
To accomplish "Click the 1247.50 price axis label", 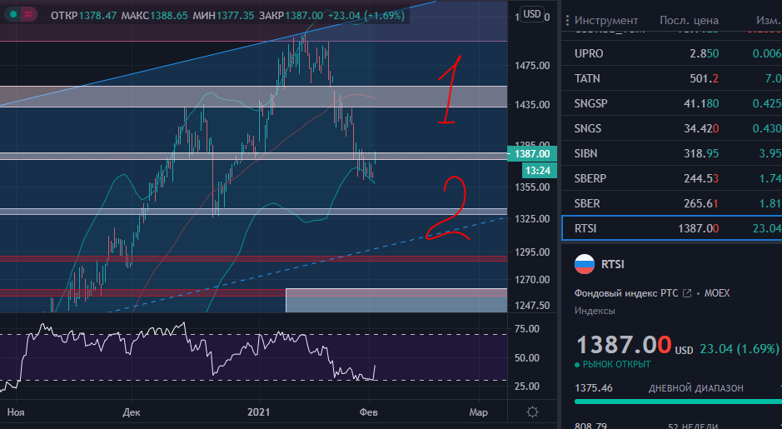I will (532, 305).
